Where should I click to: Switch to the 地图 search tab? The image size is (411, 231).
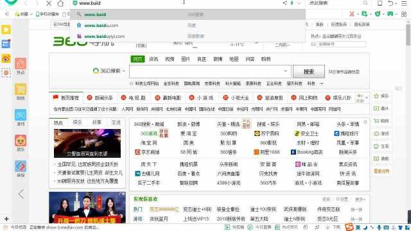pos(234,59)
